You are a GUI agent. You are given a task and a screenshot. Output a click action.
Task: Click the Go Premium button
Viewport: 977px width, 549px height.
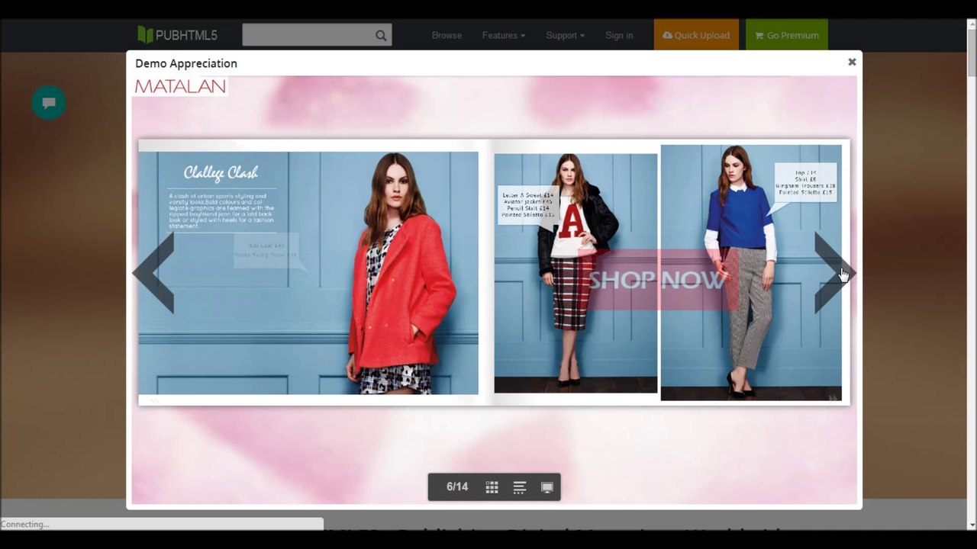[787, 35]
